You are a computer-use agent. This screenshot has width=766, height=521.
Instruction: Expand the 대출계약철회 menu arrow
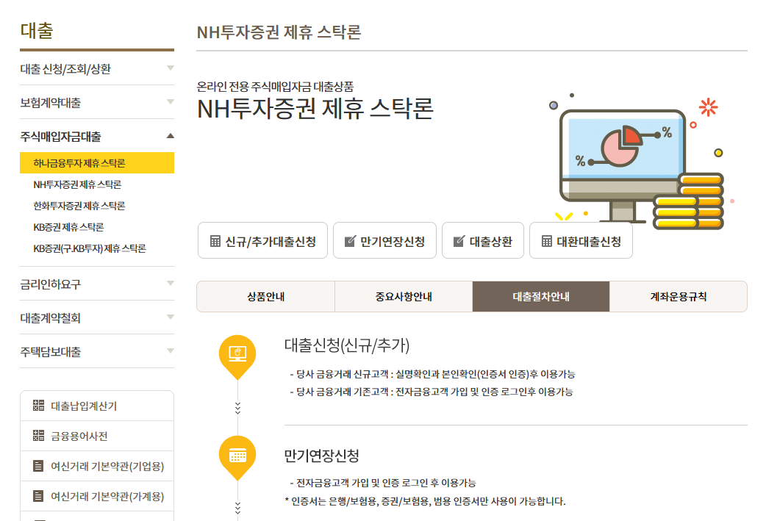170,317
